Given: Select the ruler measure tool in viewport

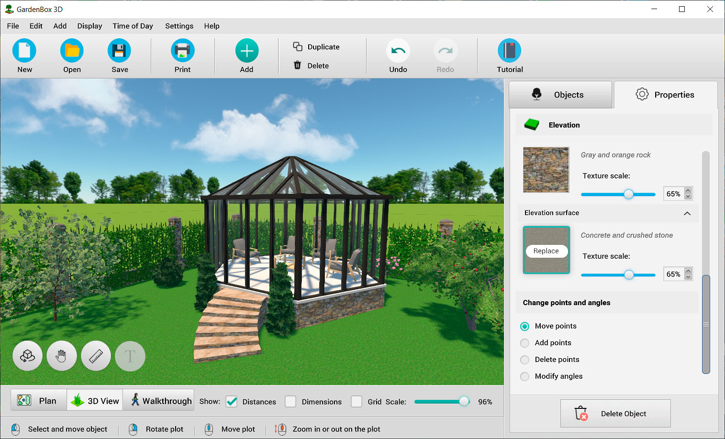Looking at the screenshot, I should (x=96, y=356).
